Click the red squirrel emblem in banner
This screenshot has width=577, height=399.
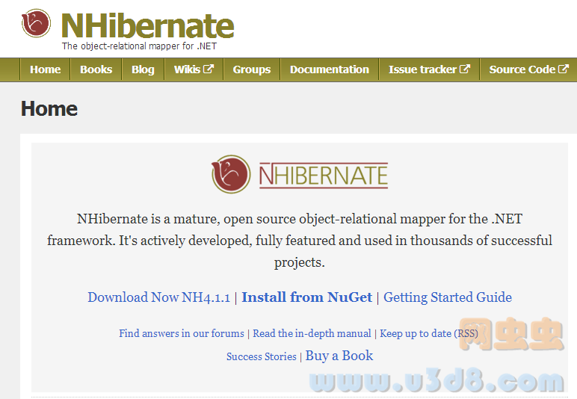click(231, 174)
